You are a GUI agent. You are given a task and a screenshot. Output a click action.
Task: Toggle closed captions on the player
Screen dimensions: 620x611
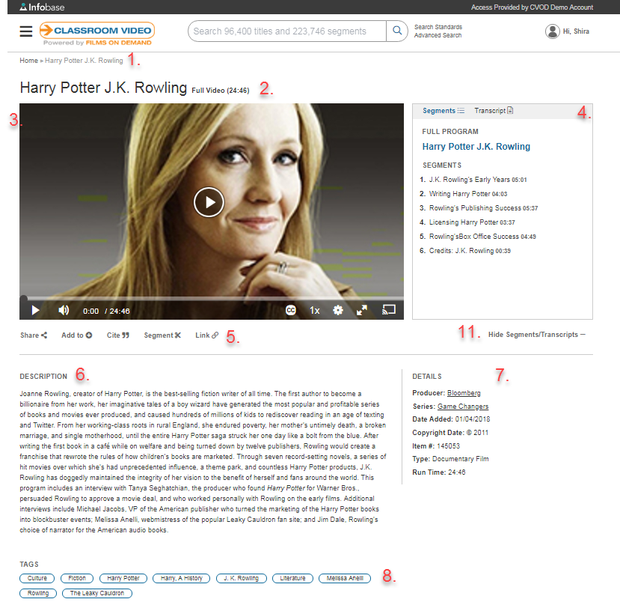(291, 310)
